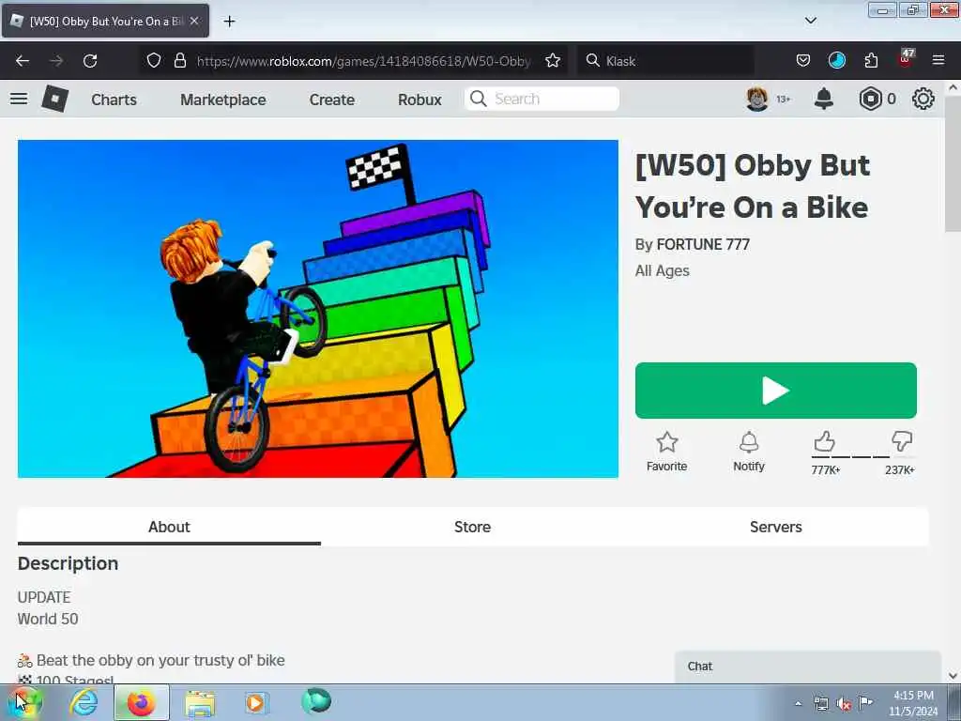Open the Robux page
Viewport: 961px width, 721px height.
click(419, 100)
